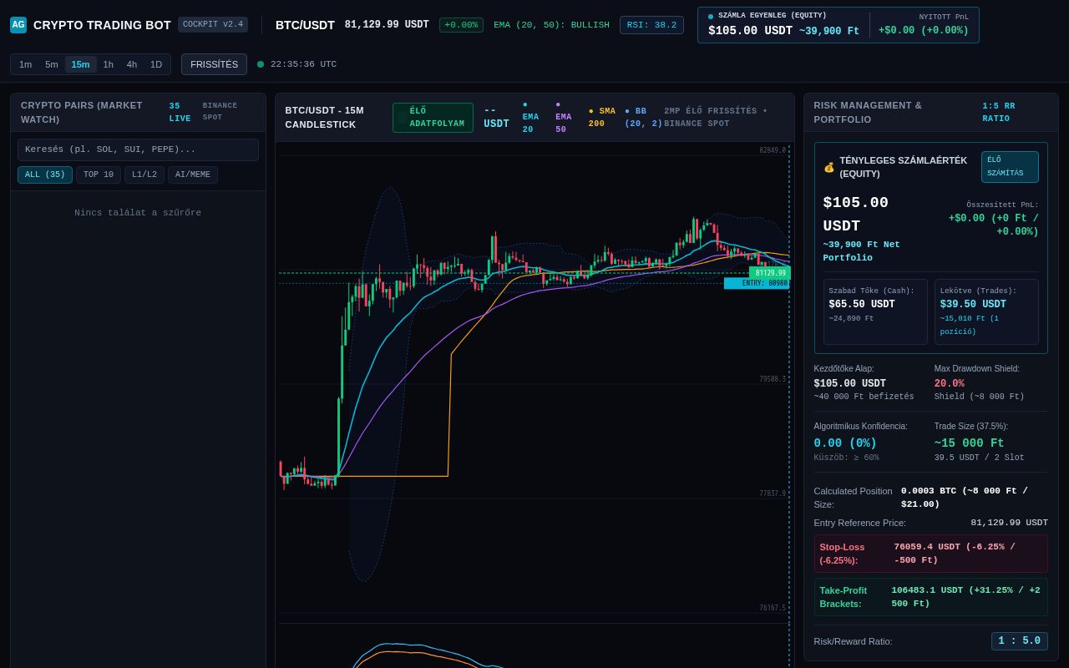The height and width of the screenshot is (668, 1069).
Task: Click the 20.0% Max Drawdown Shield value
Action: click(x=950, y=384)
